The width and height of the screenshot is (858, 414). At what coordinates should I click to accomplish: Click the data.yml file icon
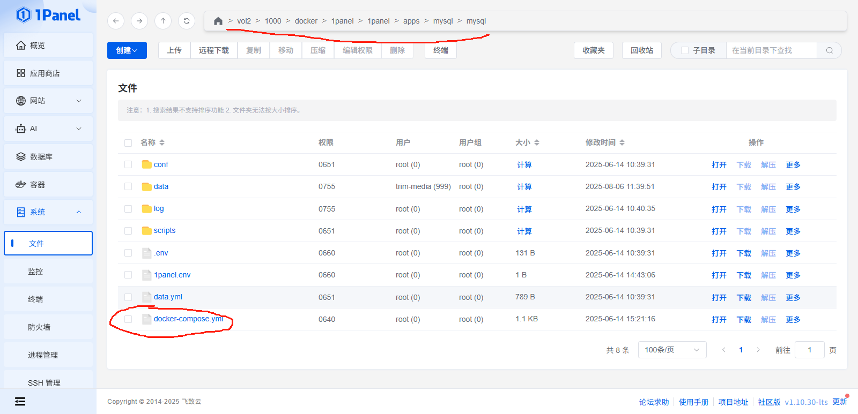(x=146, y=297)
